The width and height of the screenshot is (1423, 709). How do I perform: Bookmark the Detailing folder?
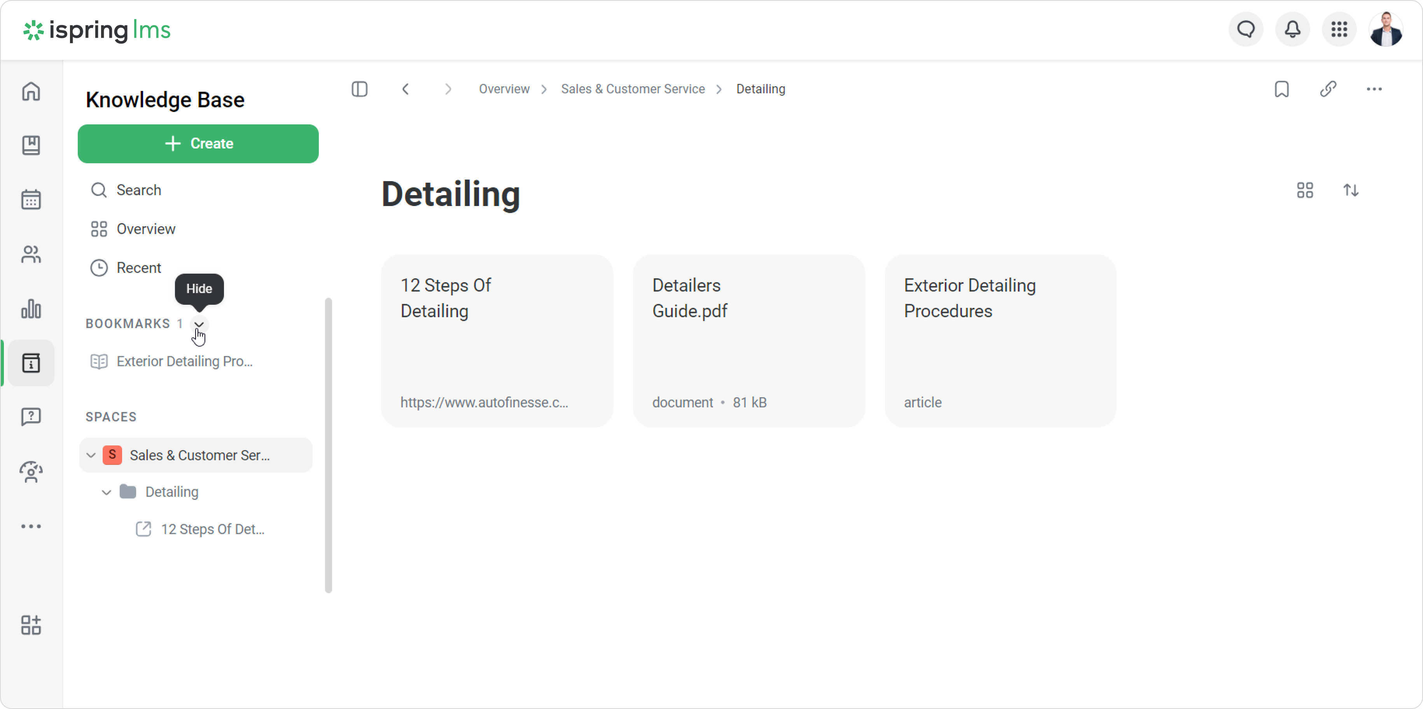(1281, 89)
